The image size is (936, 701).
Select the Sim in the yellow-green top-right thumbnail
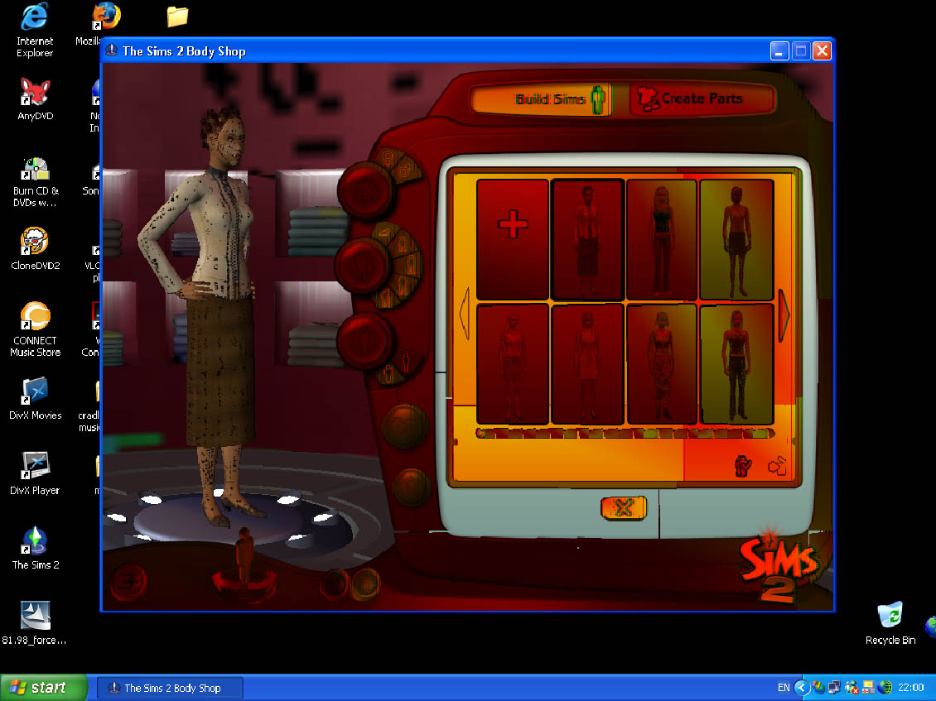tap(736, 239)
